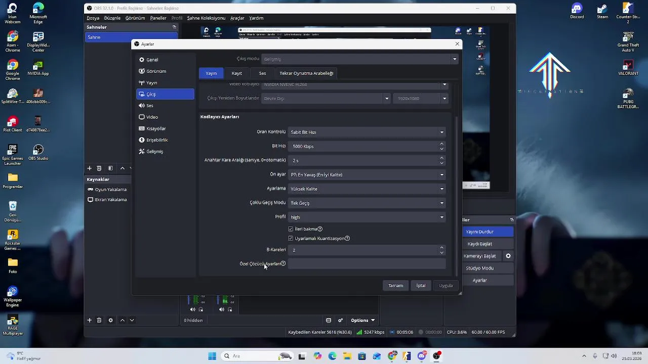Open Steam desktop shortcut
This screenshot has height=364, width=648.
coord(602,11)
